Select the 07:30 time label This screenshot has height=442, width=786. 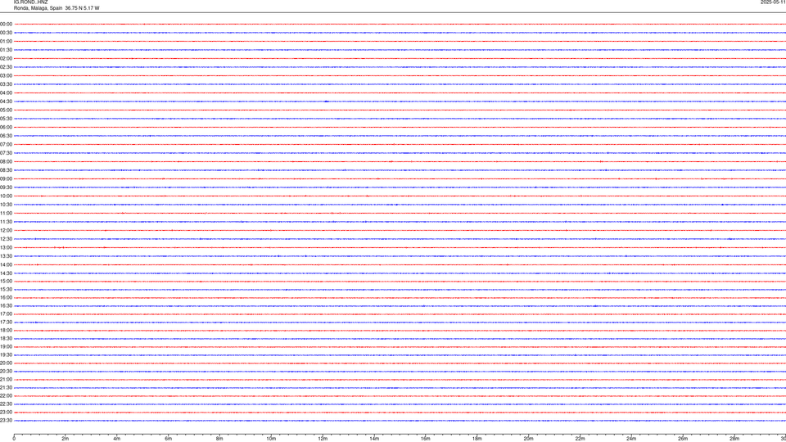[x=6, y=153]
